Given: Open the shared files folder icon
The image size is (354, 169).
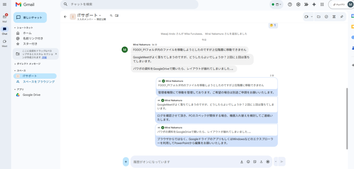Looking at the screenshot, I should pyautogui.click(x=318, y=17).
